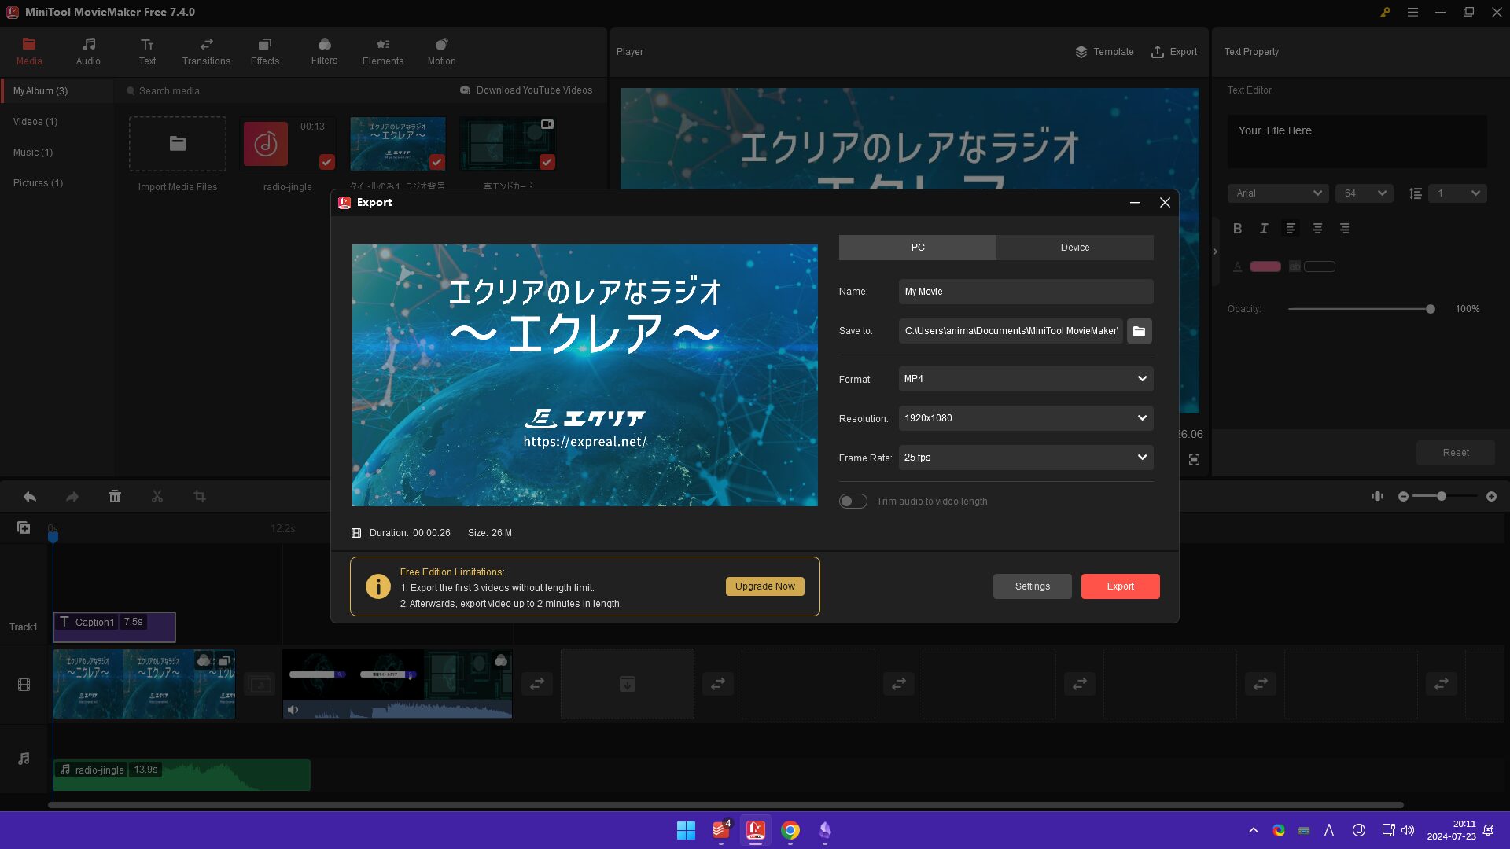Click the Elements toolbar icon
The width and height of the screenshot is (1510, 849).
pyautogui.click(x=382, y=51)
